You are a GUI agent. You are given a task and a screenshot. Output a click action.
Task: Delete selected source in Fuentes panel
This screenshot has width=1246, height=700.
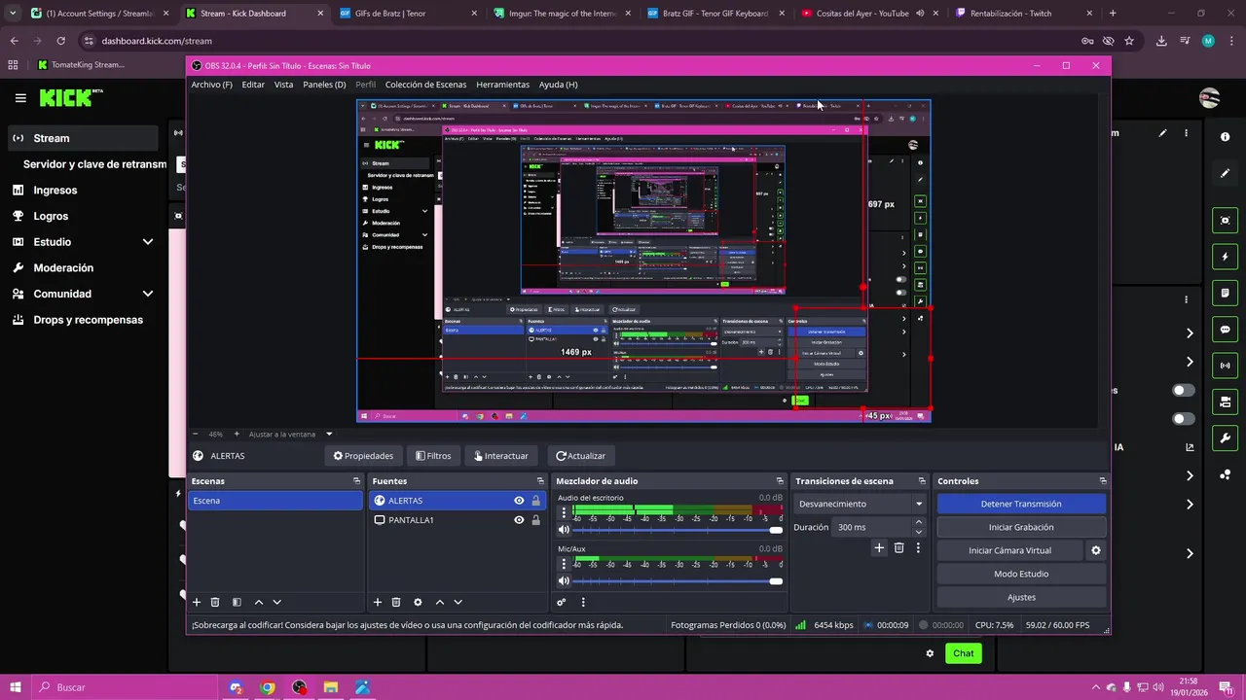(x=396, y=603)
